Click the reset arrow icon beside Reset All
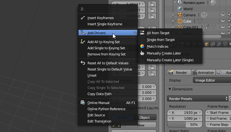 pos(83,63)
